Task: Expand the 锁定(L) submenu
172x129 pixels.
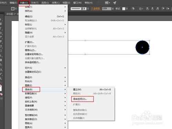Action: coord(43,24)
